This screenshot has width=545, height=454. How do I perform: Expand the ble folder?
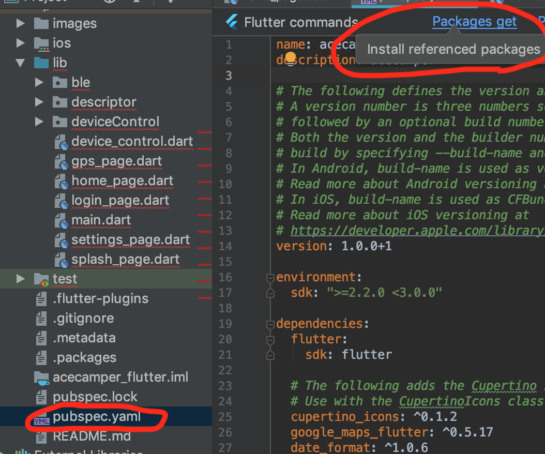click(39, 82)
